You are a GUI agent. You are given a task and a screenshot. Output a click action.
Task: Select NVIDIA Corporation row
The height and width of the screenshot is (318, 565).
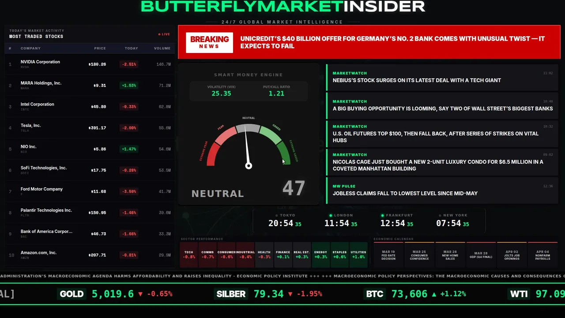point(90,64)
